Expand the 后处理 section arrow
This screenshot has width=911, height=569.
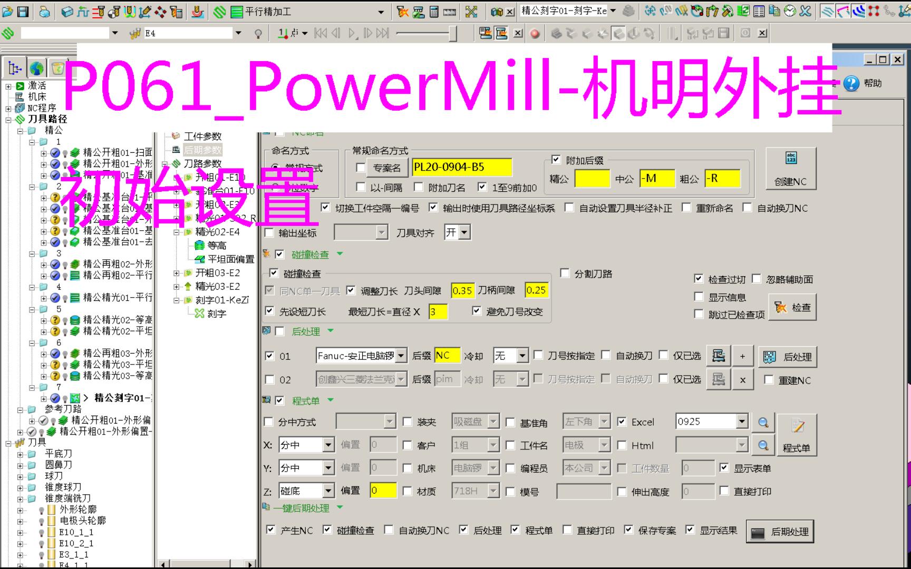point(331,331)
